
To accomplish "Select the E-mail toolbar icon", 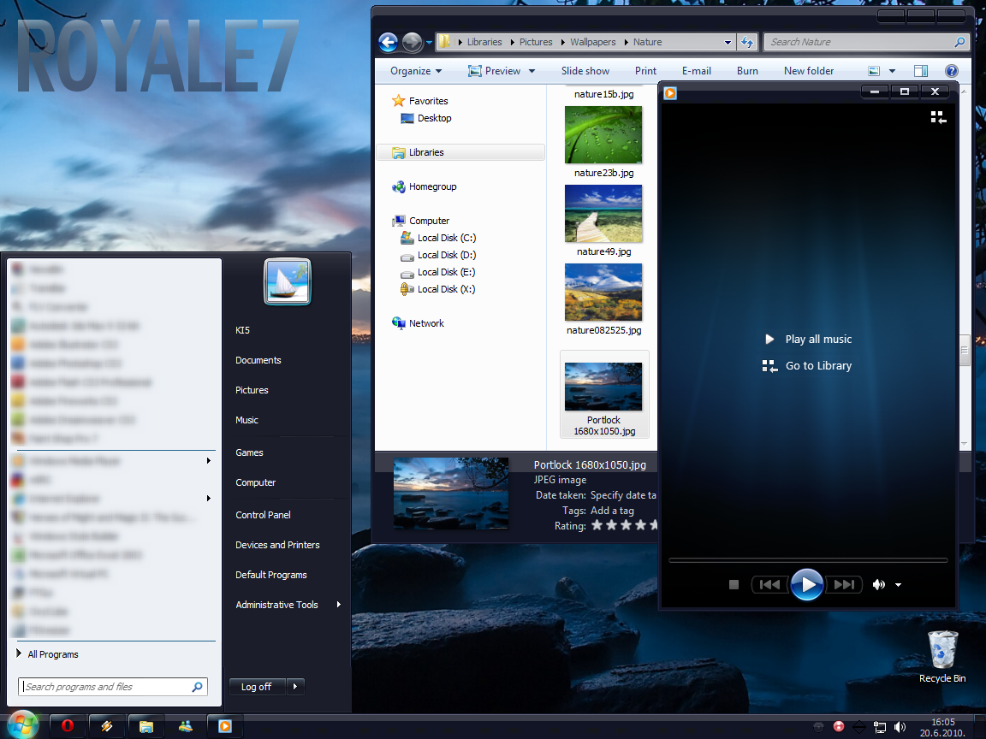I will tap(696, 70).
